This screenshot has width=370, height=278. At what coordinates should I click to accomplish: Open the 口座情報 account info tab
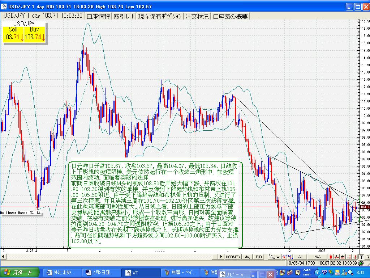click(98, 16)
